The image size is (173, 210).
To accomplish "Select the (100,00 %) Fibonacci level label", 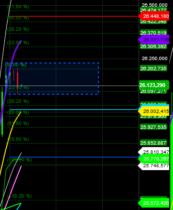I will click(x=20, y=160).
